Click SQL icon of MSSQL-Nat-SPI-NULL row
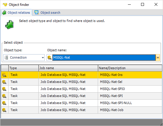Image resolution: width=163 pixels, height=126 pixels. (x=4, y=103)
